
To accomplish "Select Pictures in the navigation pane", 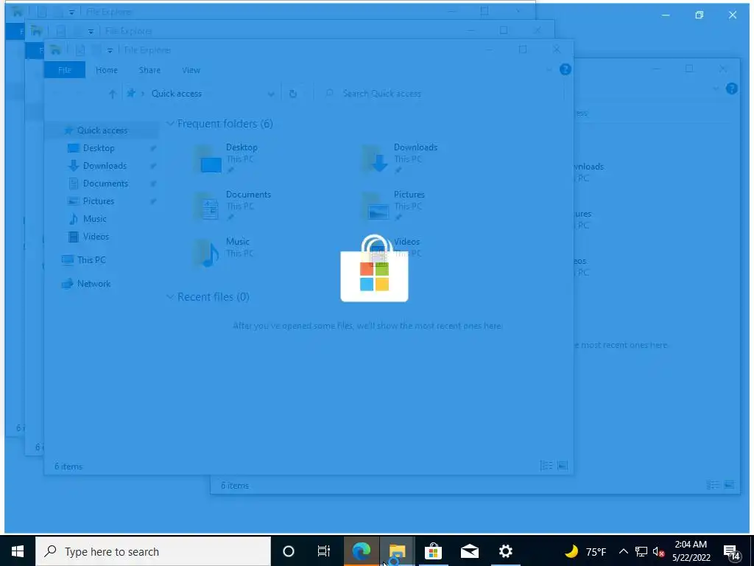I will 98,201.
